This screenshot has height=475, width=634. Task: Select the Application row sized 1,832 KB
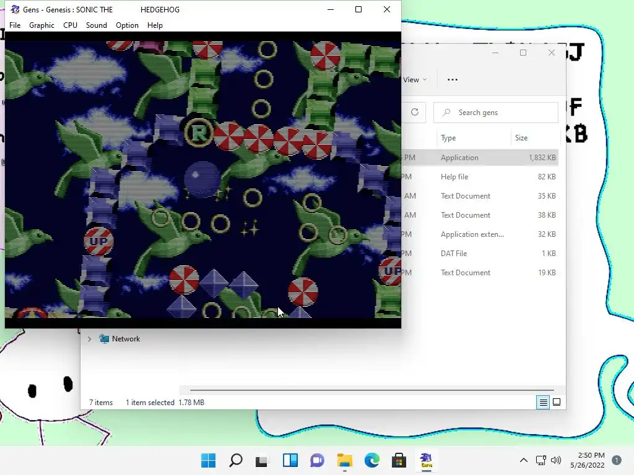point(480,158)
